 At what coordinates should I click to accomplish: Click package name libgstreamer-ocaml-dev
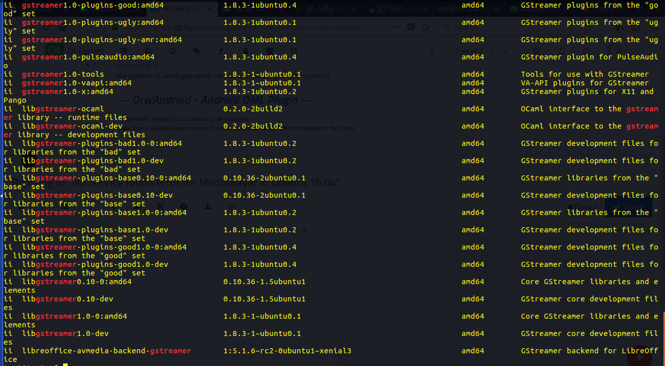coord(72,126)
